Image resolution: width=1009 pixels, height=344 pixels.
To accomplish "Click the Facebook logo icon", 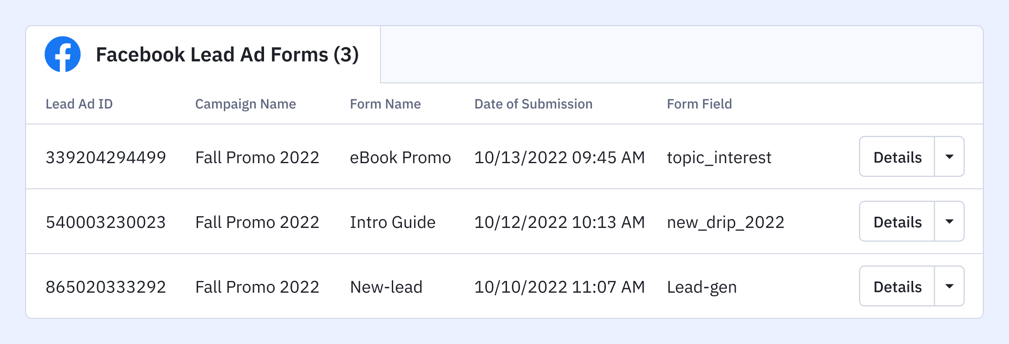I will pos(63,54).
